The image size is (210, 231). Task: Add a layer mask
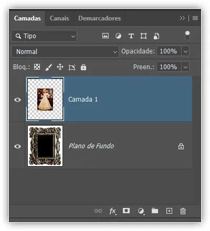[126, 211]
